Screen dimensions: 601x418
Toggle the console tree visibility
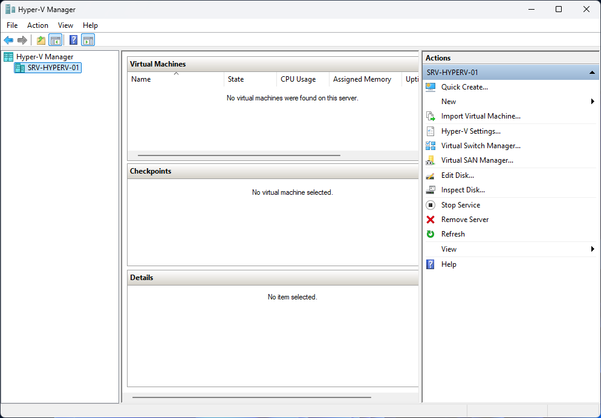pyautogui.click(x=55, y=40)
